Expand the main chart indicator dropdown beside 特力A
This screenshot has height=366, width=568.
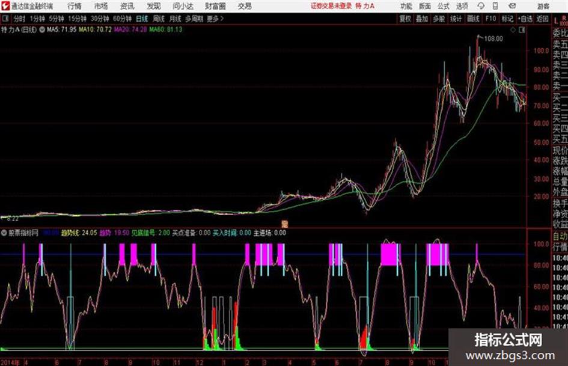pyautogui.click(x=42, y=29)
